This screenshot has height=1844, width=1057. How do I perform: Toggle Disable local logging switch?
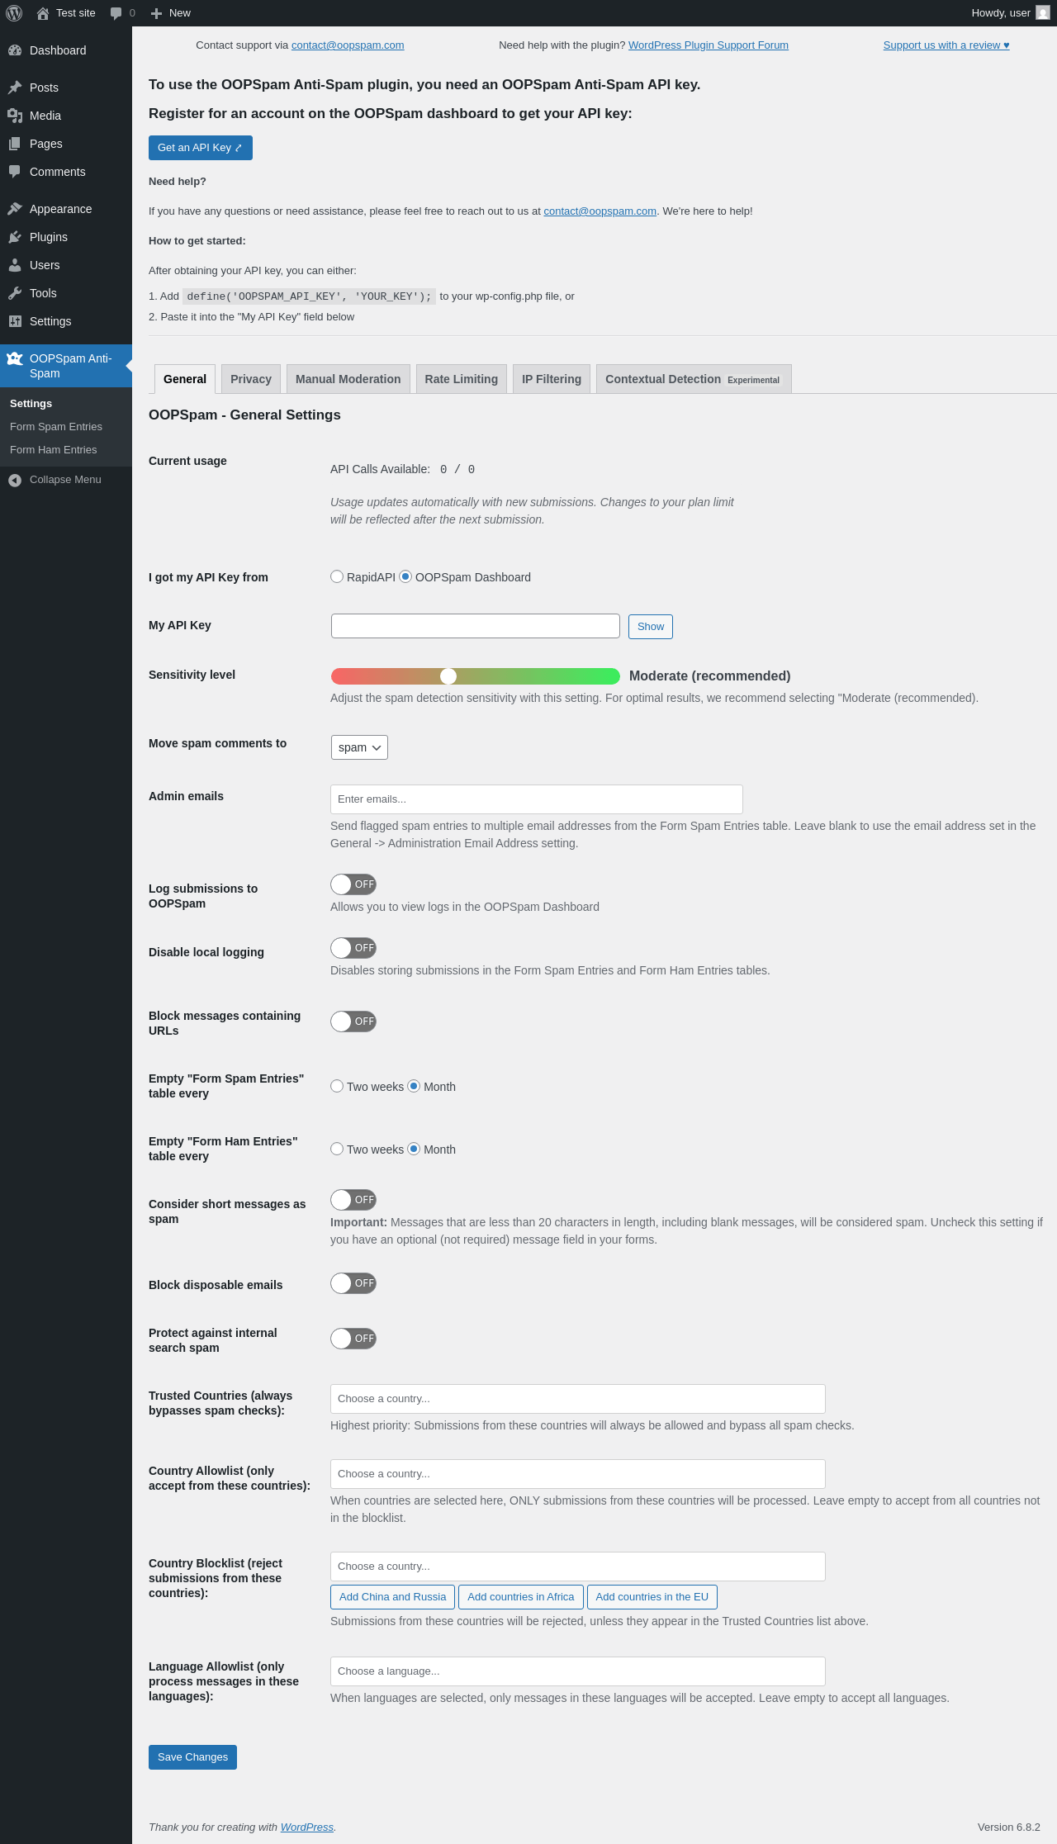pyautogui.click(x=353, y=948)
